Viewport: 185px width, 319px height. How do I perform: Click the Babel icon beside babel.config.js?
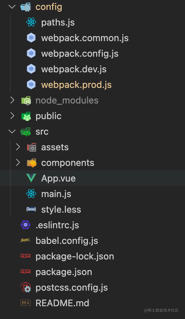tap(26, 240)
